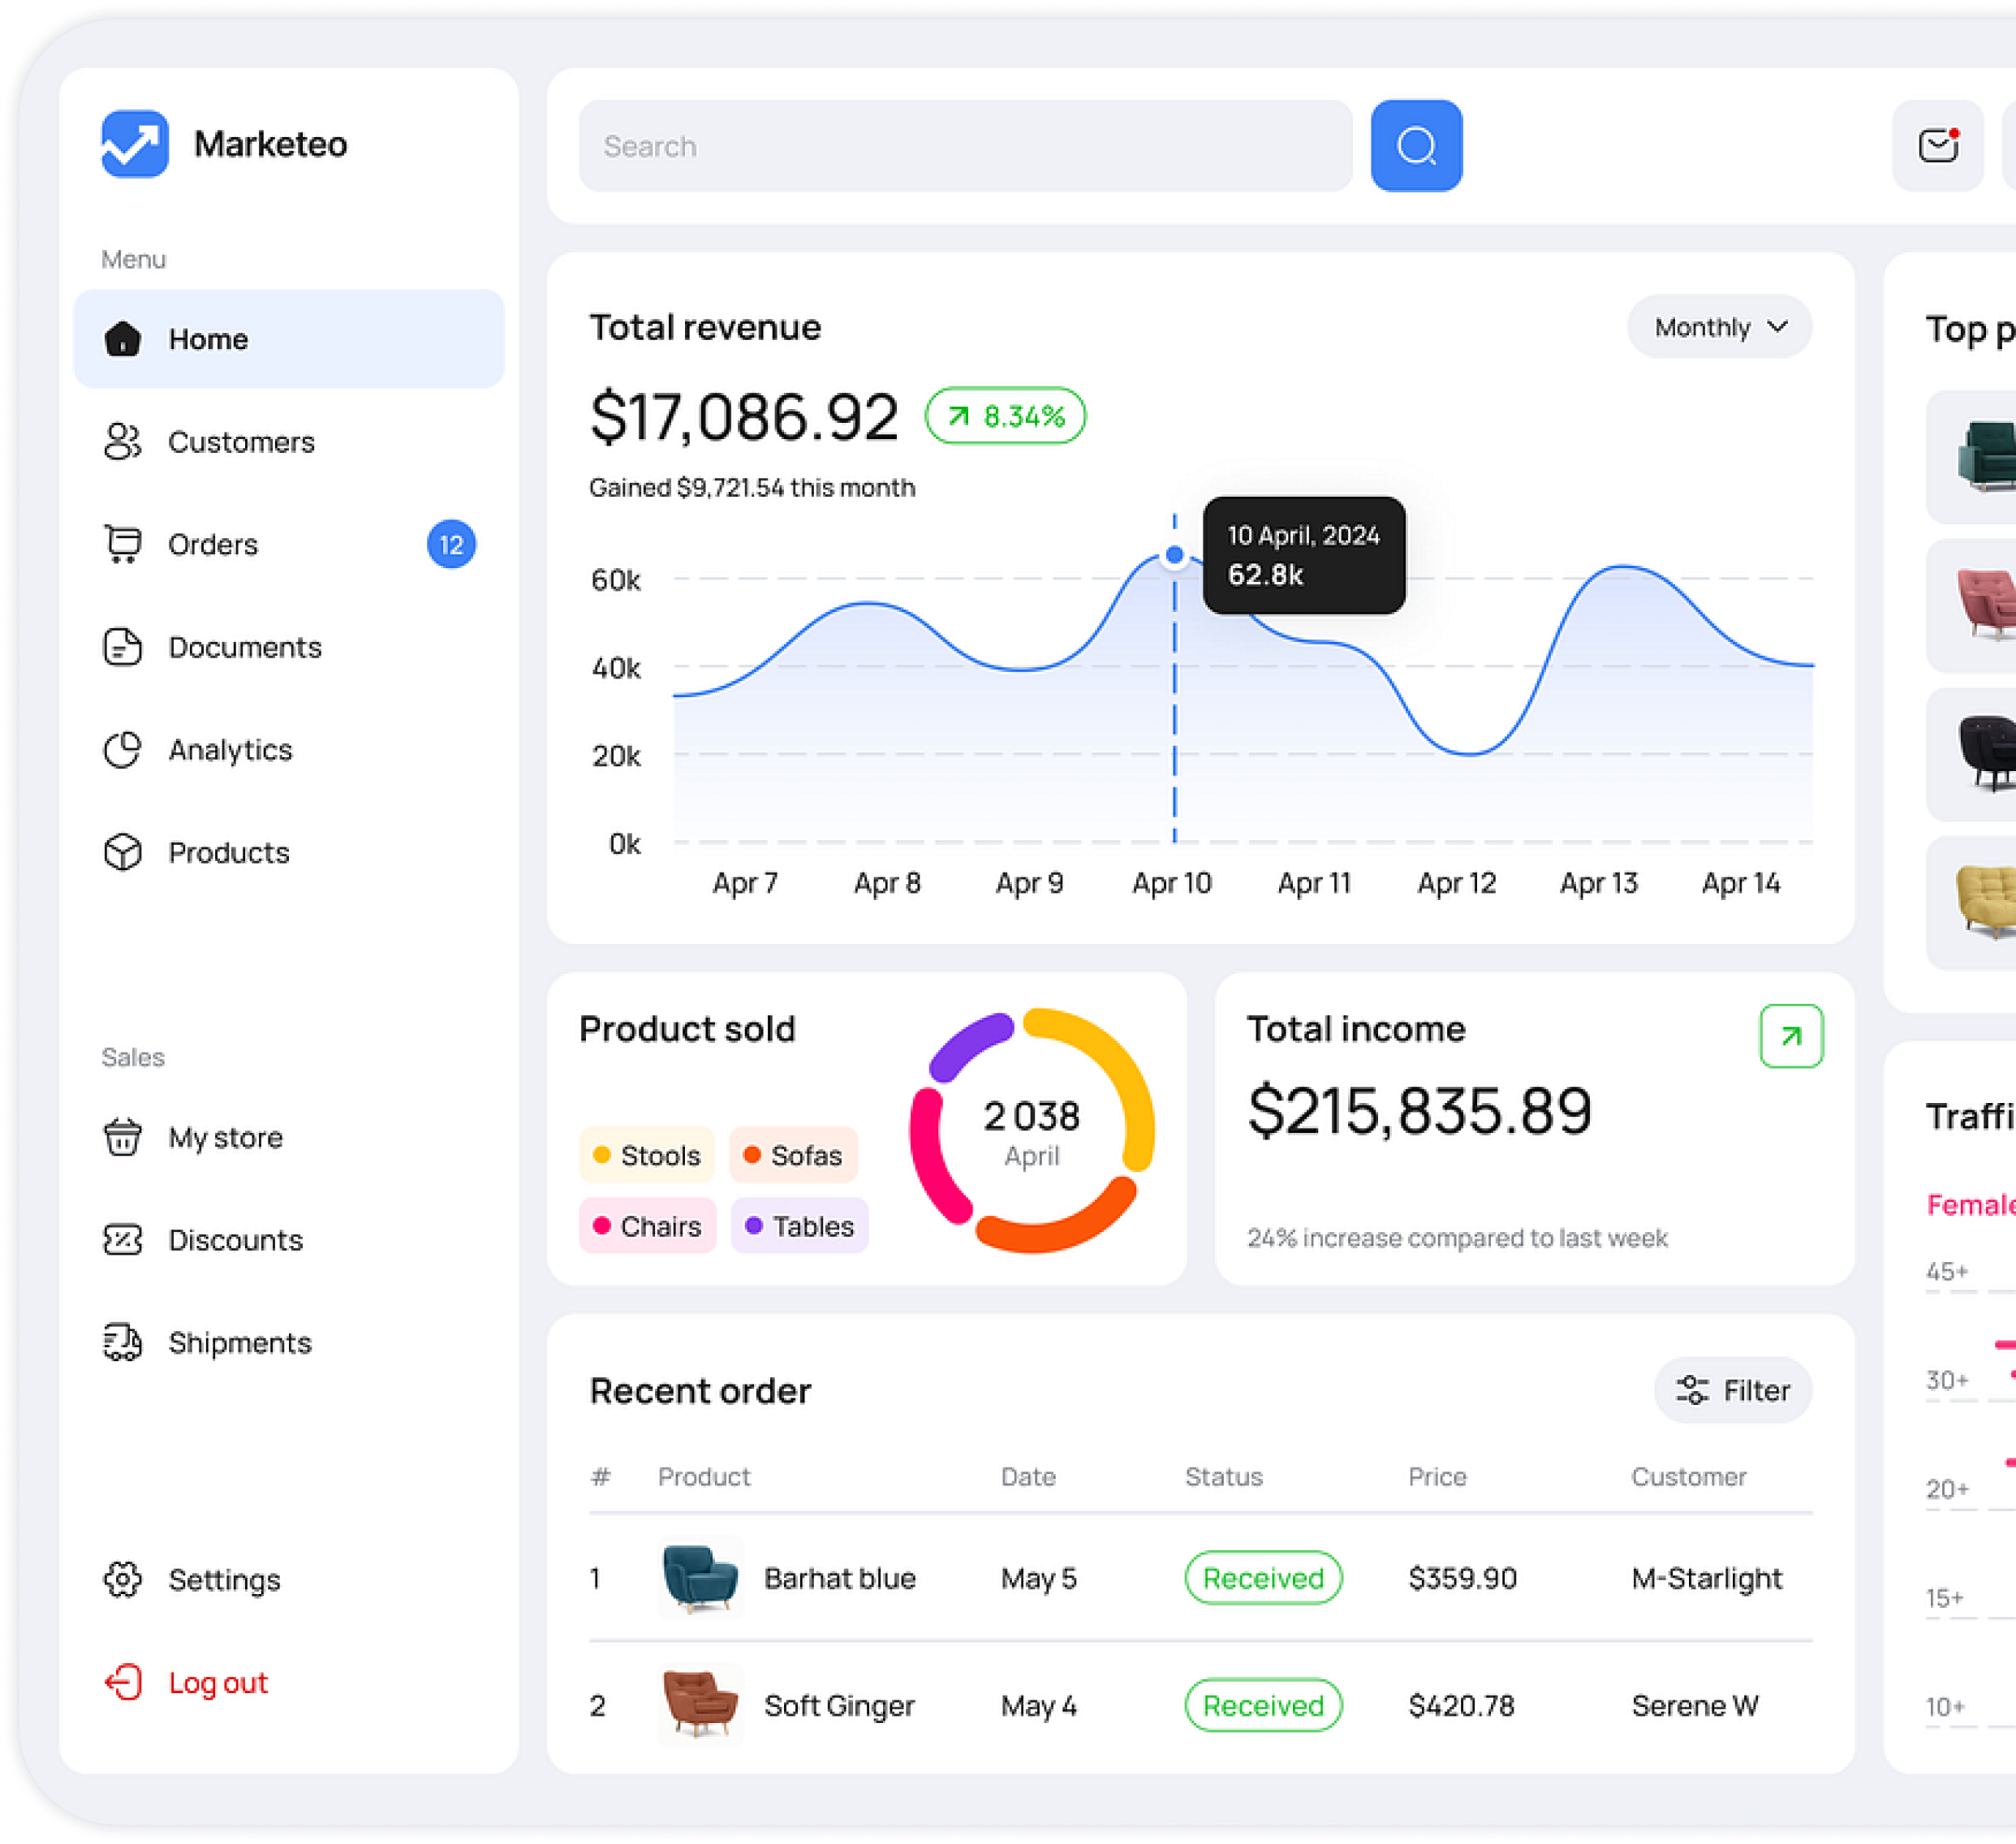Click the My store basket icon
2016x1844 pixels.
123,1137
